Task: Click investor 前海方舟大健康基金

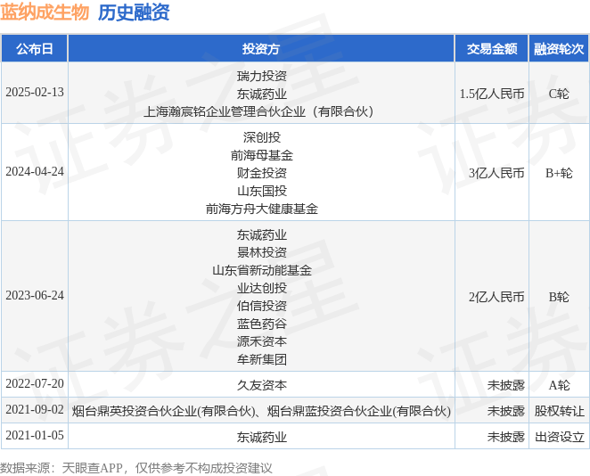Action: click(261, 209)
